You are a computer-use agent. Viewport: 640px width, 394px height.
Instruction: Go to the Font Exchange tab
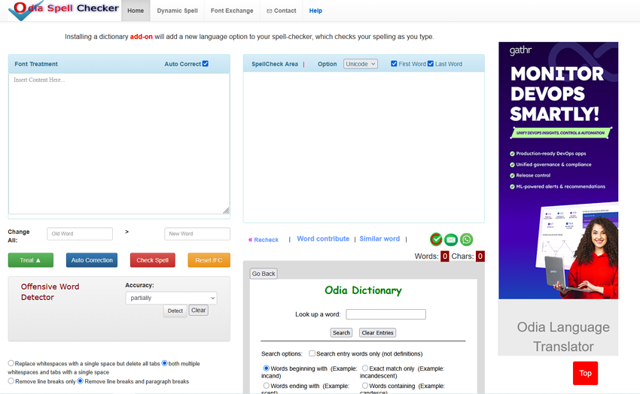coord(232,11)
